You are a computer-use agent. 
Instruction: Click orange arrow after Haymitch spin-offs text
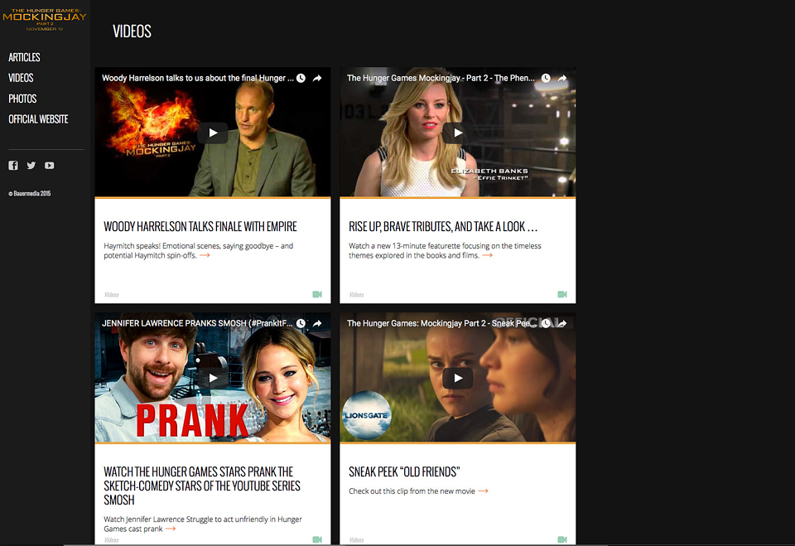[x=205, y=255]
